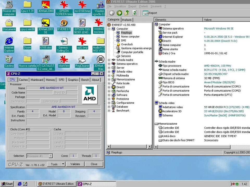Viewport: 250px width, 187px height.
Task: Switch to the Preferiti tab
Action: click(127, 20)
